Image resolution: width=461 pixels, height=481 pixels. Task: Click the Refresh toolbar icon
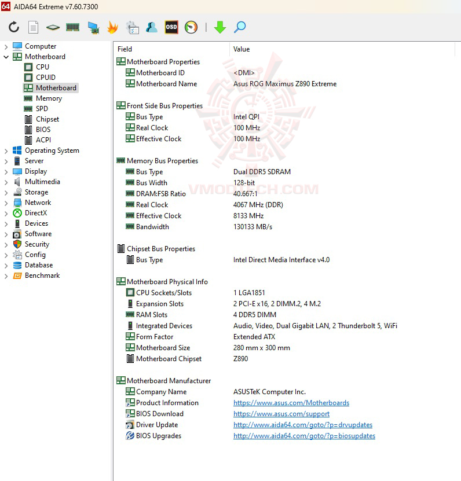pyautogui.click(x=14, y=27)
